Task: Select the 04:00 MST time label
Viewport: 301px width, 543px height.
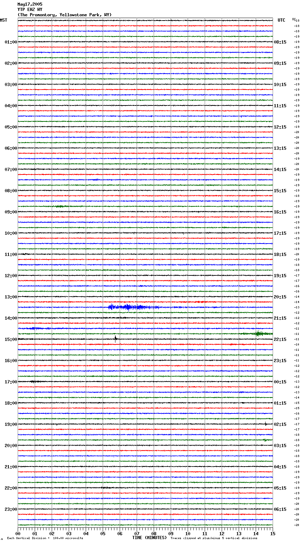Action: [x=11, y=106]
